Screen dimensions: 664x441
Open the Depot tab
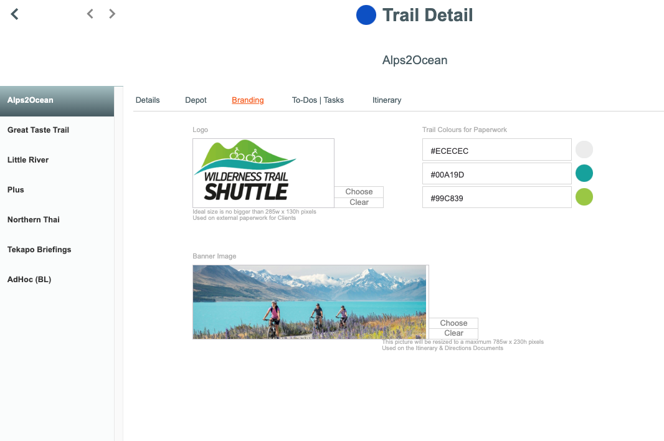coord(196,100)
